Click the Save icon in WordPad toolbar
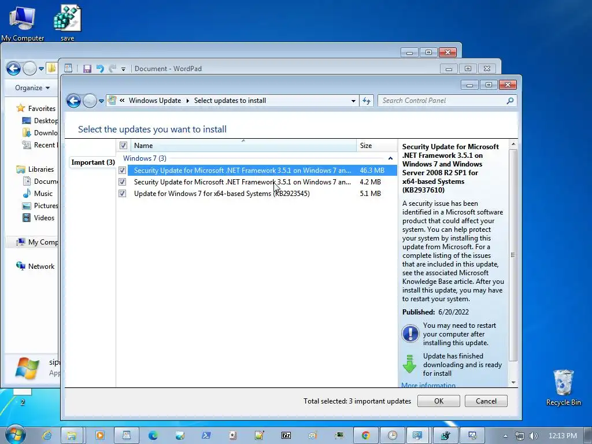592x444 pixels. coord(87,69)
